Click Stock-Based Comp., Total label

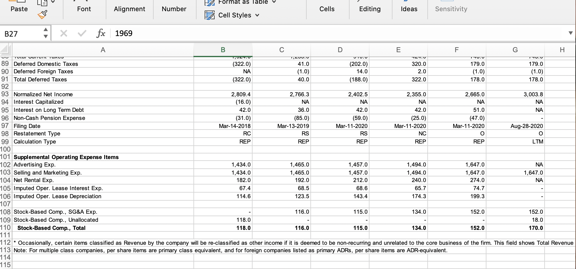51,228
